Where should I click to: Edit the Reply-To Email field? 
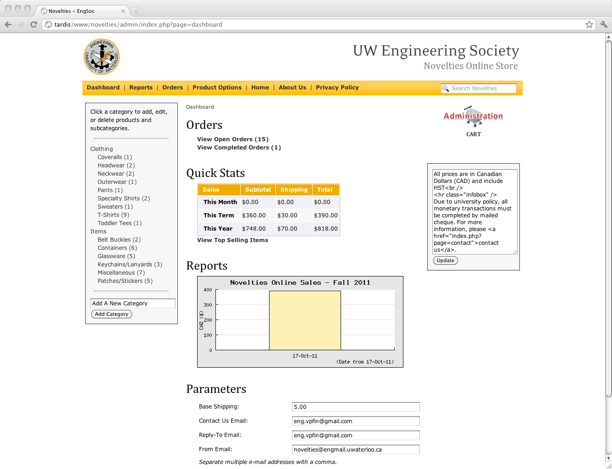point(356,436)
